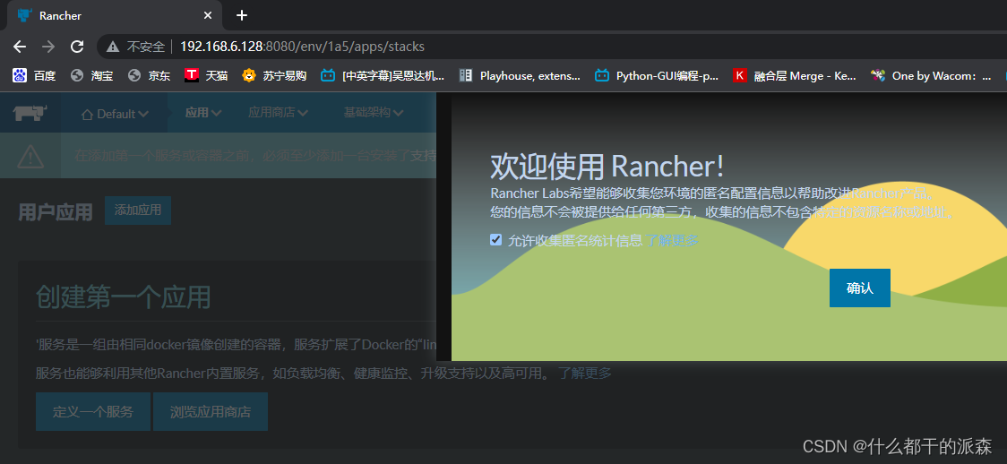Open the 百度 bookmark
This screenshot has width=1007, height=464.
[34, 76]
